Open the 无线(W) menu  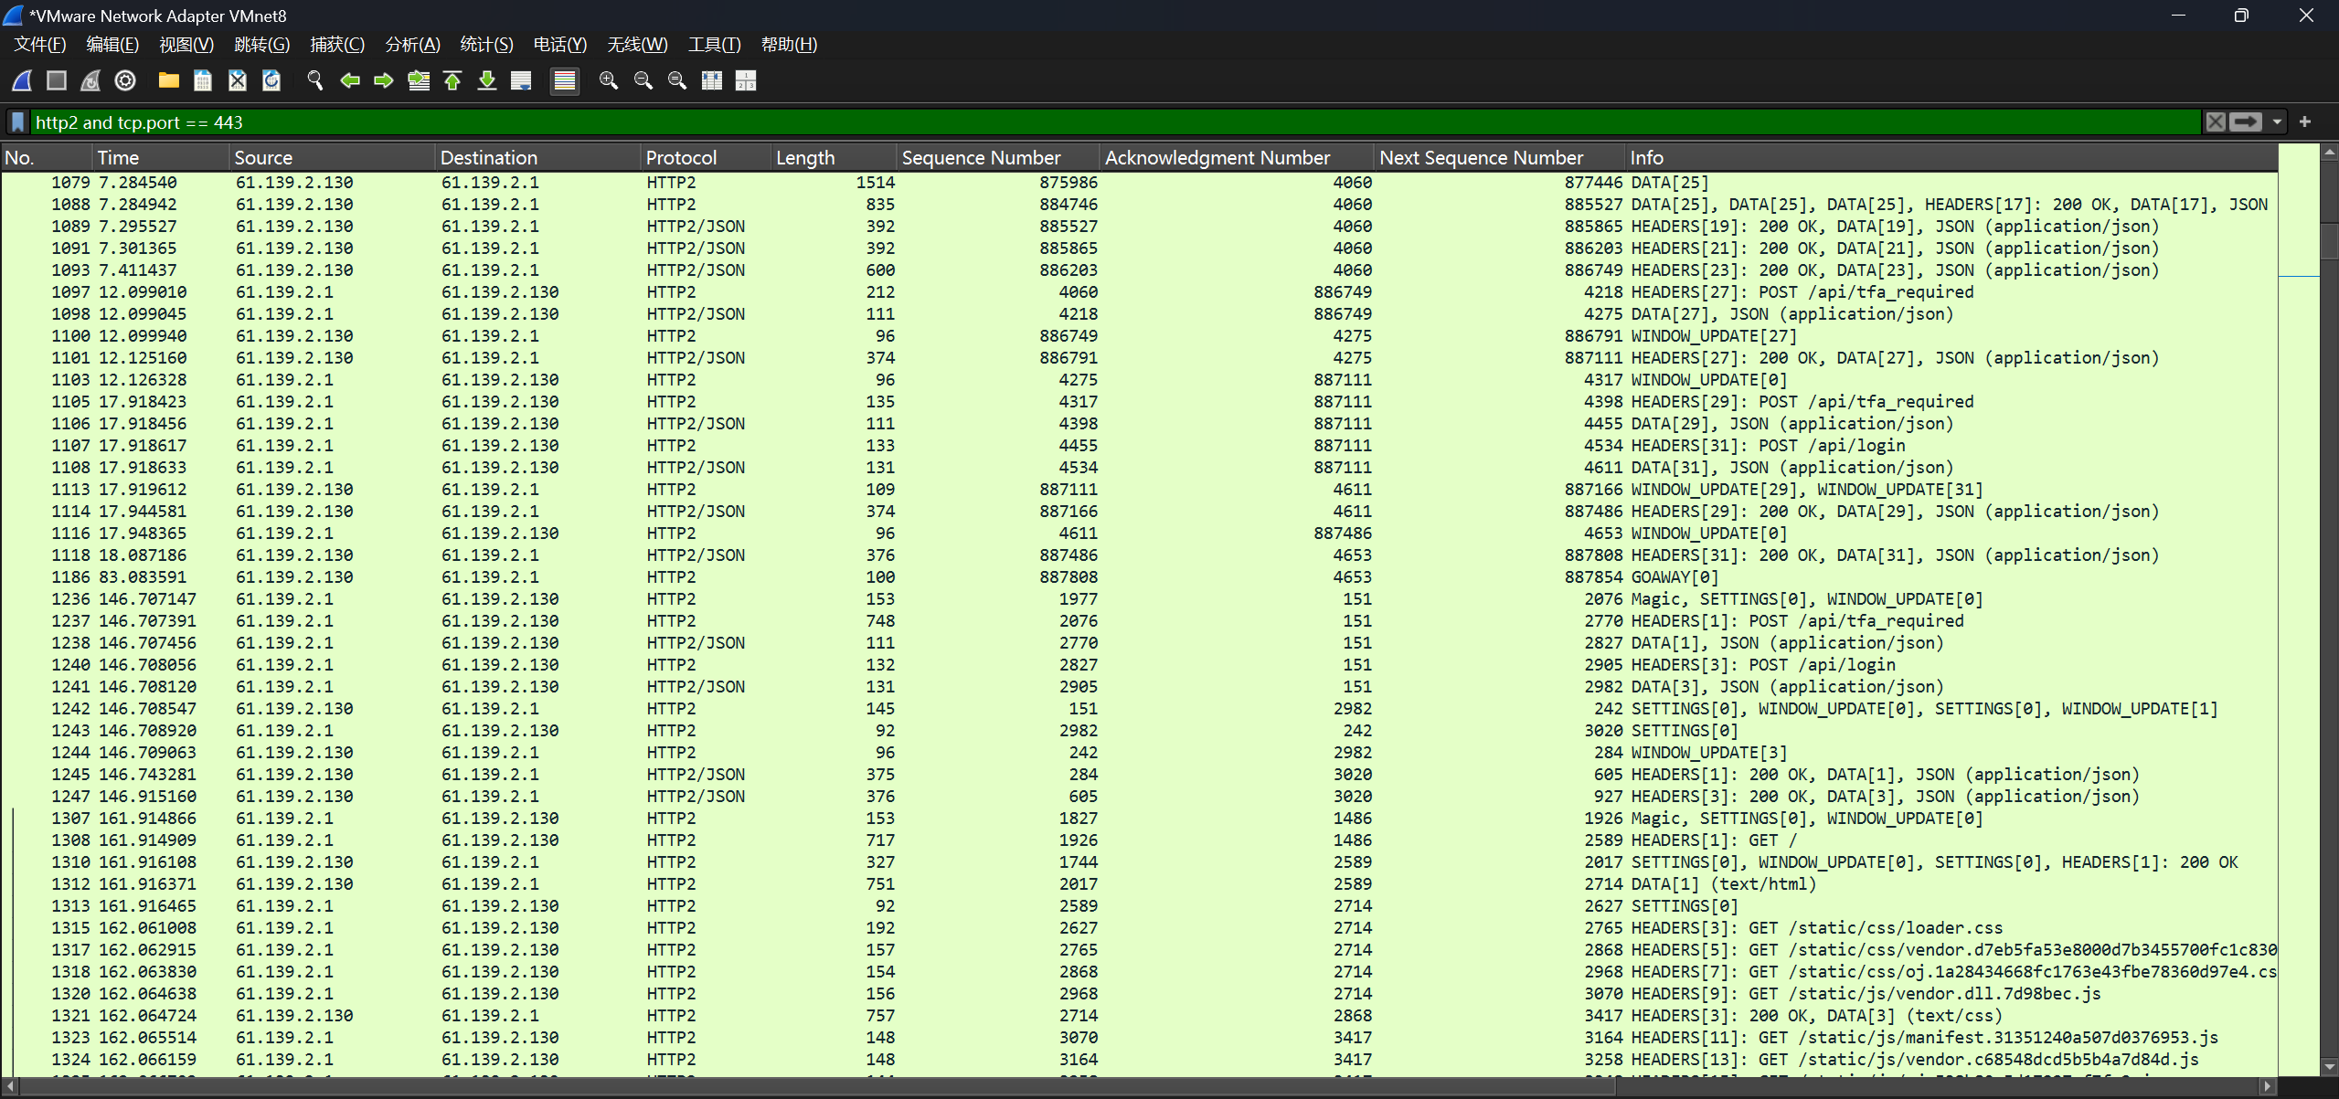[637, 45]
